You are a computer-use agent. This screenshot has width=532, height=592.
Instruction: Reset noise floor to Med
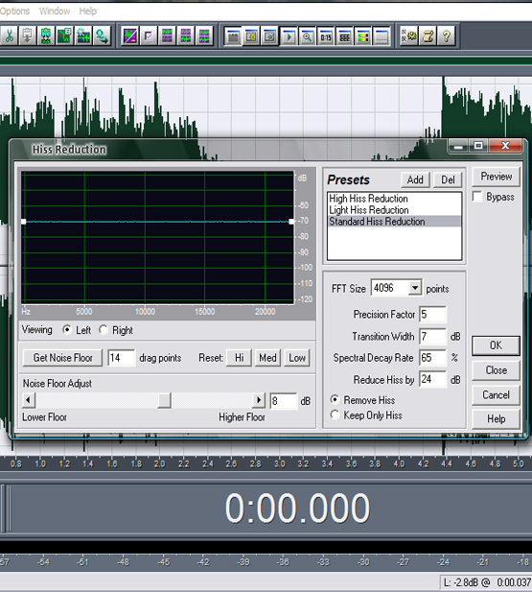pos(267,358)
